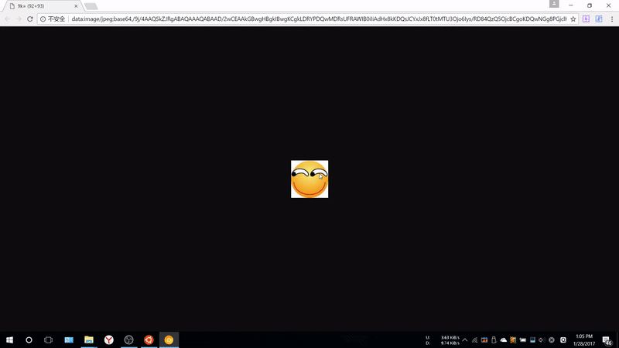Restore down the Chrome window
This screenshot has height=348, width=619.
(590, 5)
